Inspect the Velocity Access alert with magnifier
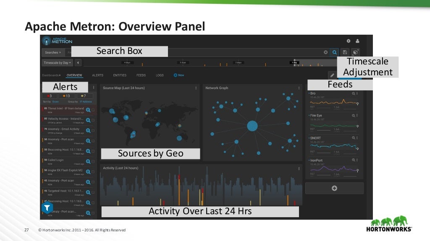 click(88, 120)
